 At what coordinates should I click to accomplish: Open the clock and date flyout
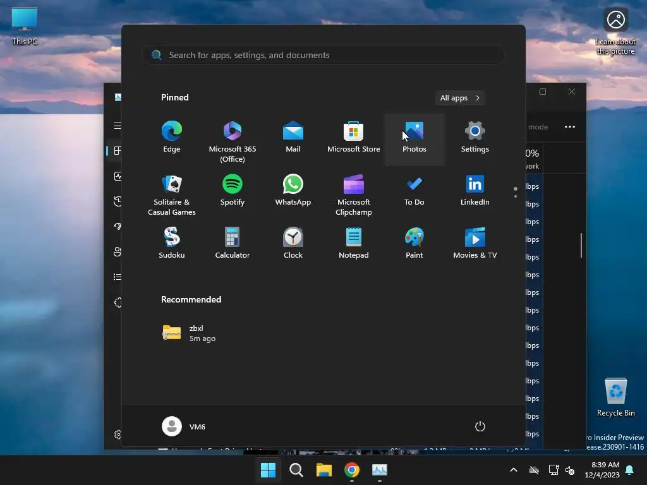(x=602, y=470)
